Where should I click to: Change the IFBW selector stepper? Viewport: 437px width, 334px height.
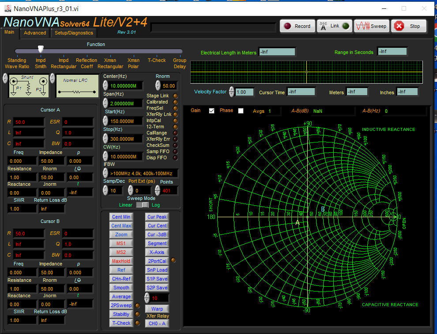105,173
